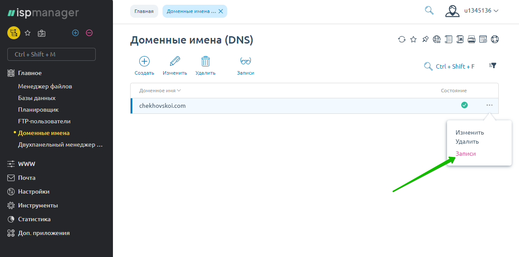Close the Доменные имена tab
Viewport: 519px width, 257px height.
click(221, 11)
